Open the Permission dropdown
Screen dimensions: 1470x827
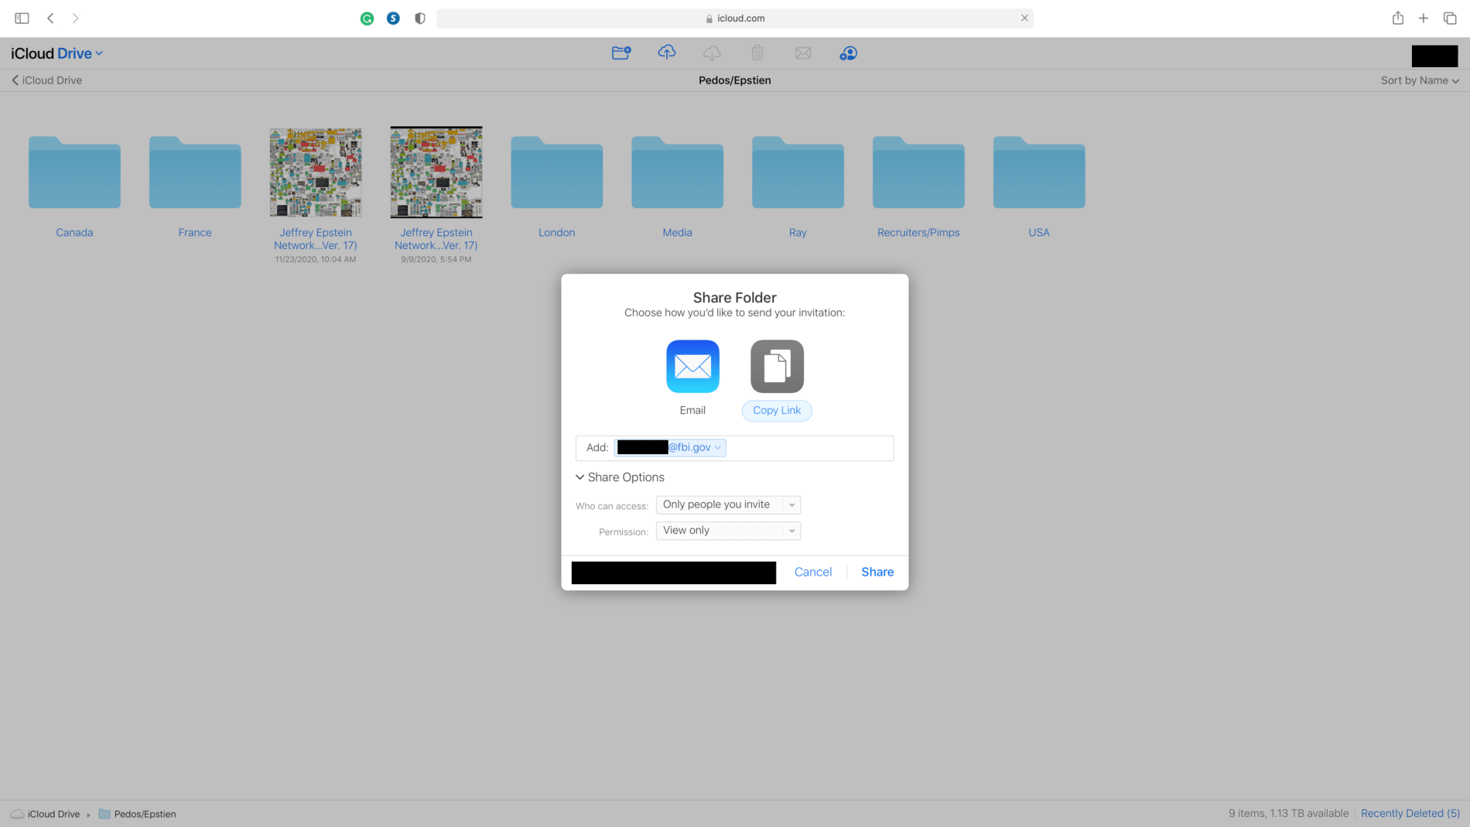click(727, 531)
